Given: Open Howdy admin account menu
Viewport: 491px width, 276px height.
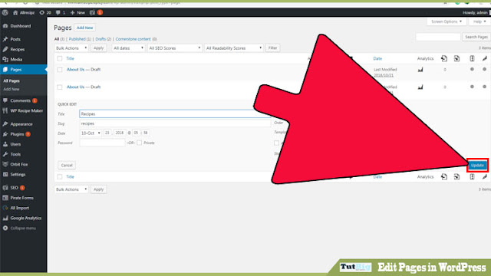Looking at the screenshot, I should coord(476,12).
